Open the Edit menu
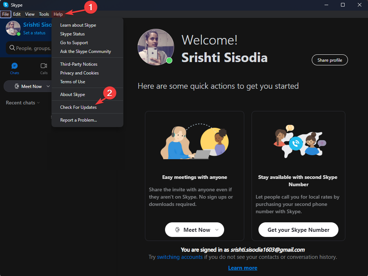The height and width of the screenshot is (276, 368). tap(17, 14)
